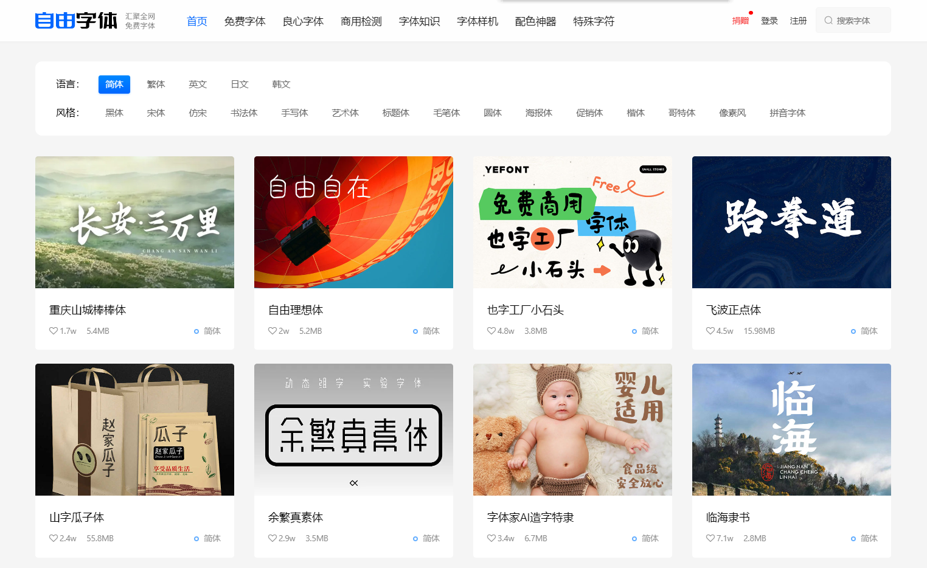
Task: Click the heart icon on 临海隶书
Action: pos(709,538)
